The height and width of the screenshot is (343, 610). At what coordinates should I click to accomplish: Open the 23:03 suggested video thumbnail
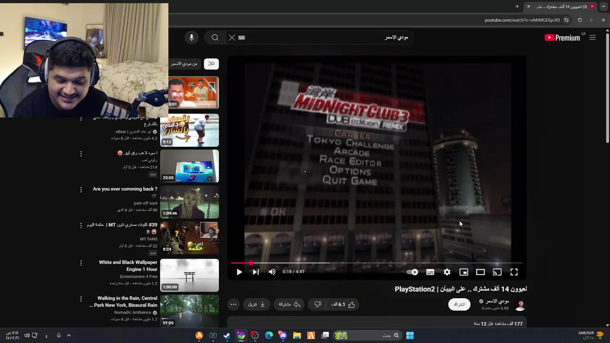coord(190,166)
